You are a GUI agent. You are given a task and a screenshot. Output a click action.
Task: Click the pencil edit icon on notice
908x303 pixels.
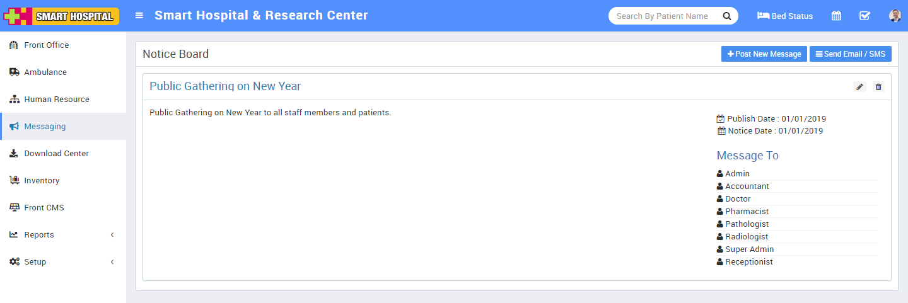(859, 87)
